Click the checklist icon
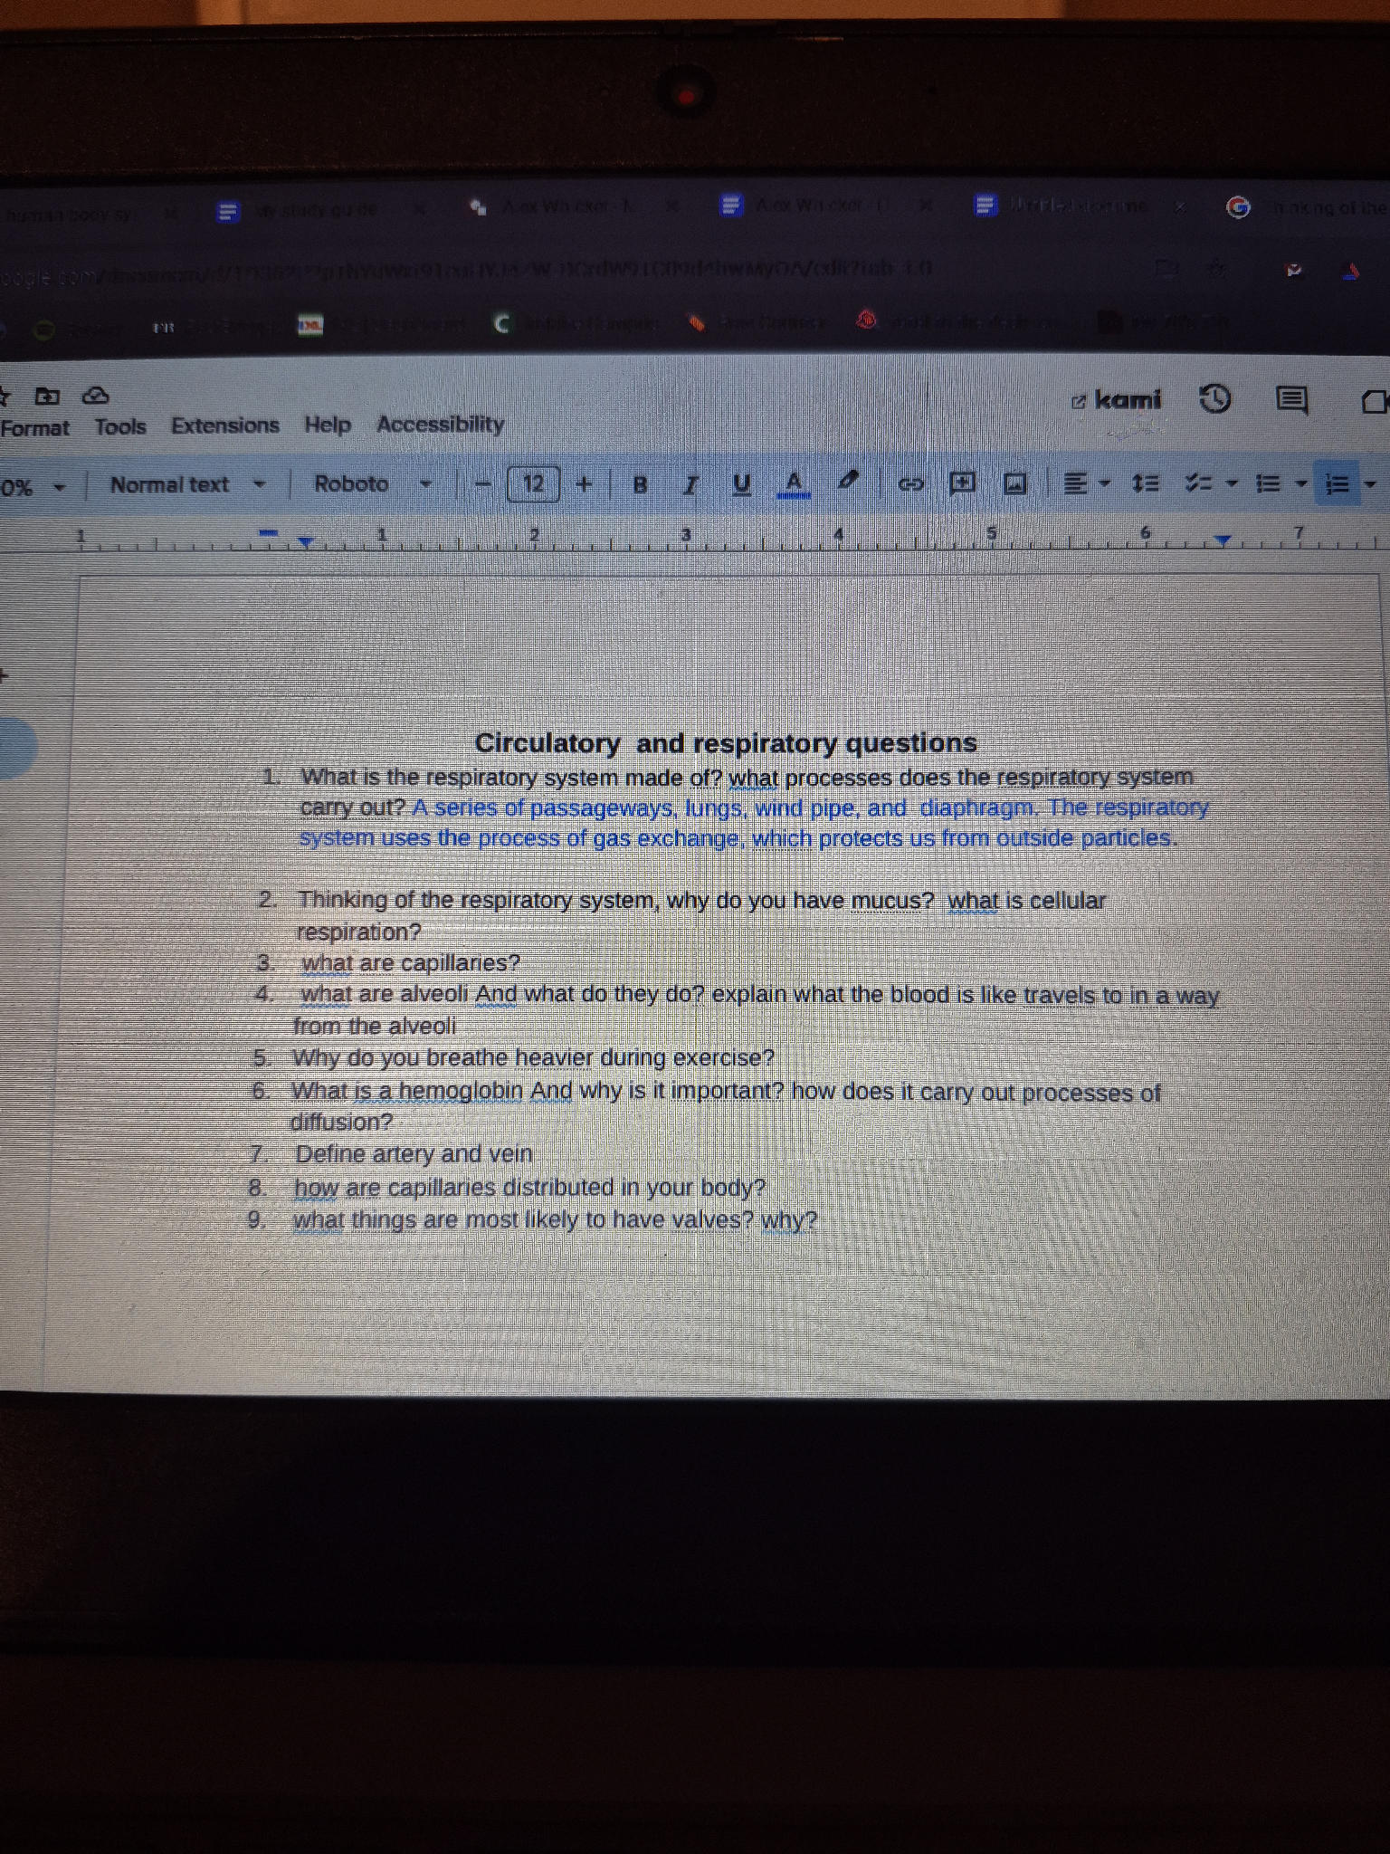 point(1198,484)
